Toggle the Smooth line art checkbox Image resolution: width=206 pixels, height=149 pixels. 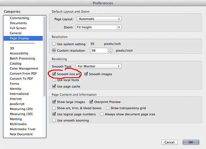click(x=54, y=74)
